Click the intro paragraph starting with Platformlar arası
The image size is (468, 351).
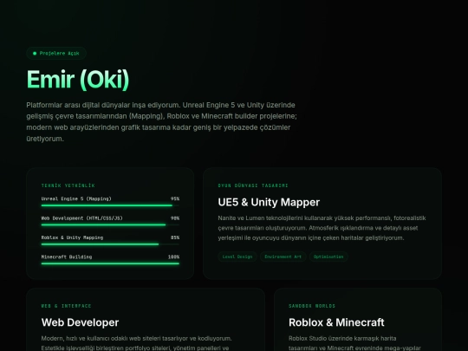[x=161, y=122]
